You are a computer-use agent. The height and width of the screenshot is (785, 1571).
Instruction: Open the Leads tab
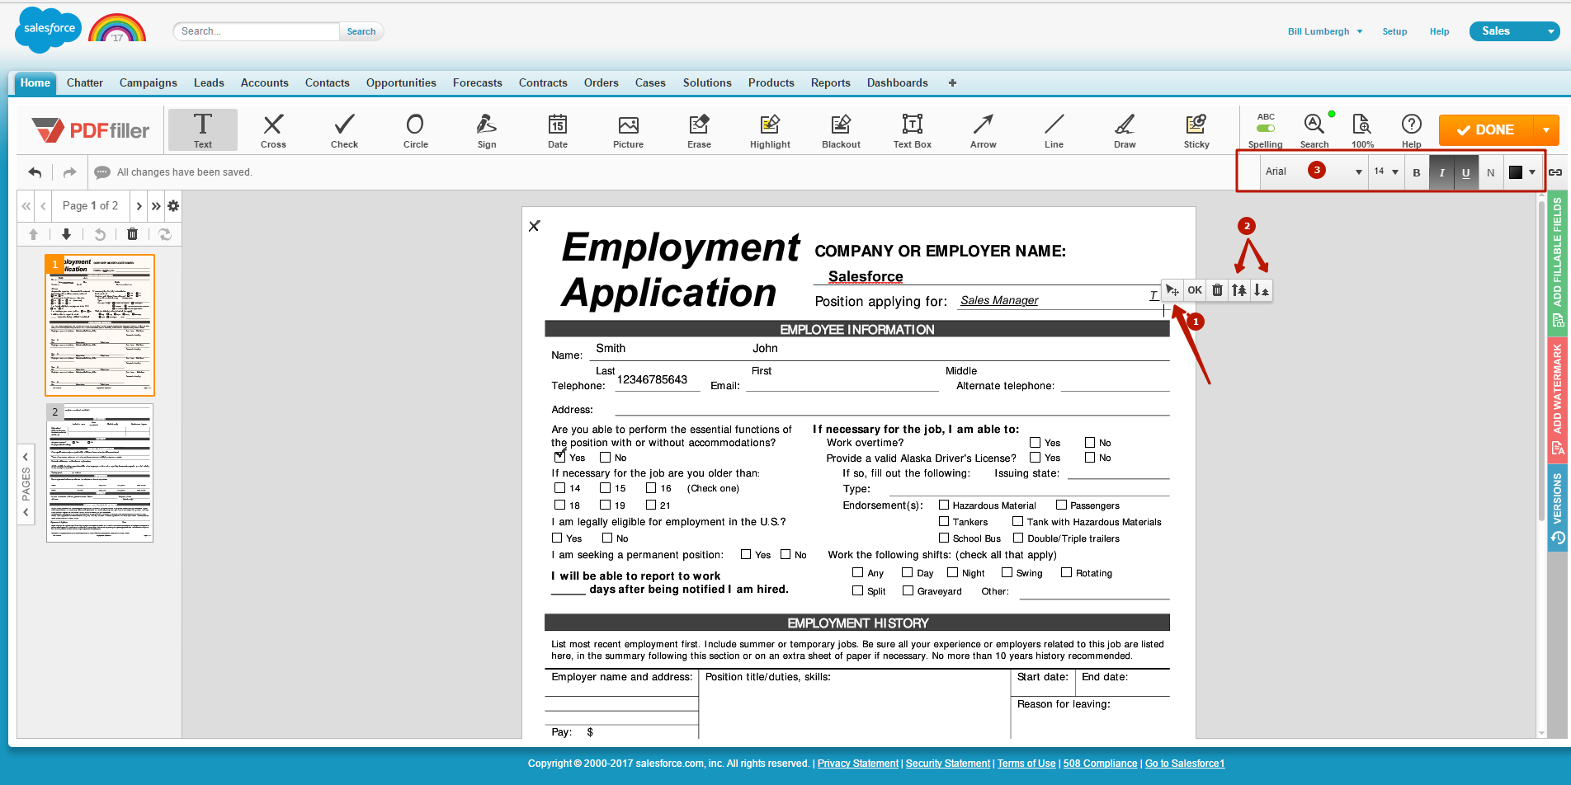[x=209, y=82]
